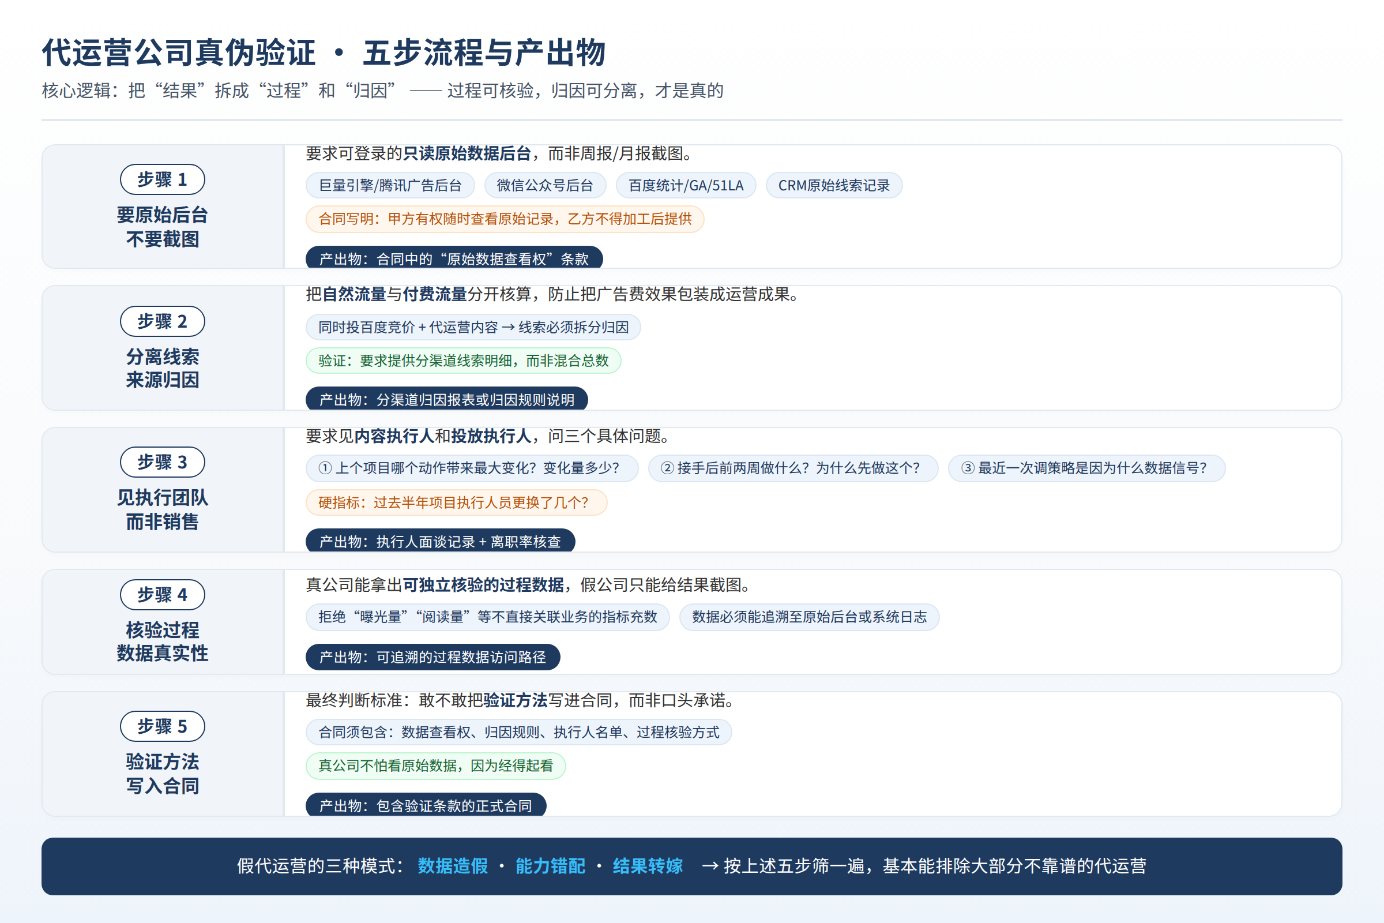Click the 同时投百度竞价 + 代运营内容 tag
This screenshot has height=923, width=1384.
(473, 327)
